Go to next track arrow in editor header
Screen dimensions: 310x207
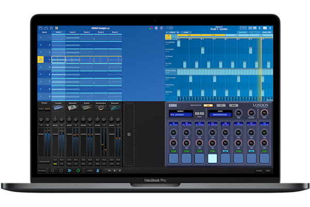pos(171,28)
